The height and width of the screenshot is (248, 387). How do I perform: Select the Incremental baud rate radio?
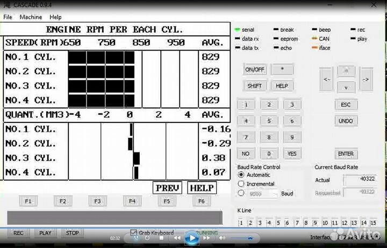pyautogui.click(x=241, y=184)
